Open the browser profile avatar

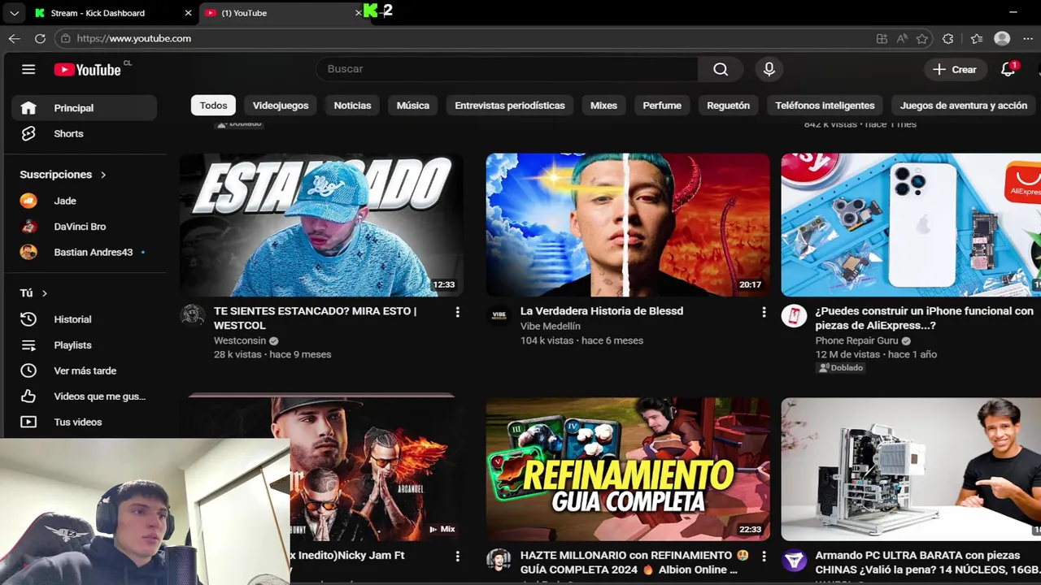[x=1002, y=38]
